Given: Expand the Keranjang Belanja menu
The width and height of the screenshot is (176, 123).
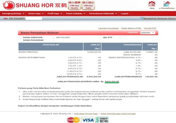Looking at the screenshot, I should (x=13, y=13).
